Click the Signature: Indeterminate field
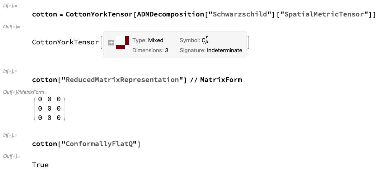The image size is (378, 170). click(211, 50)
